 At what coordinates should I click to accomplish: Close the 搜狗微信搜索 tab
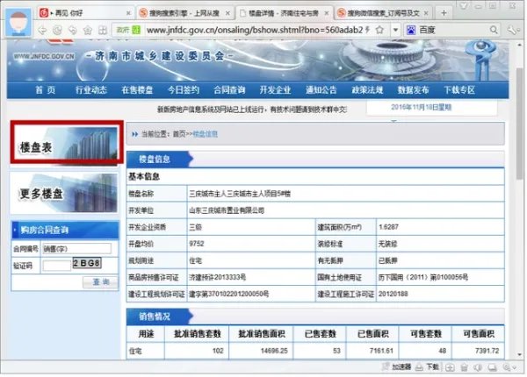(x=426, y=13)
